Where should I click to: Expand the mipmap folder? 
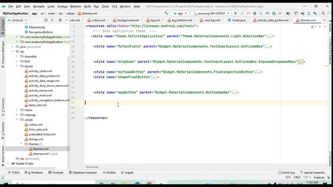click(17, 115)
